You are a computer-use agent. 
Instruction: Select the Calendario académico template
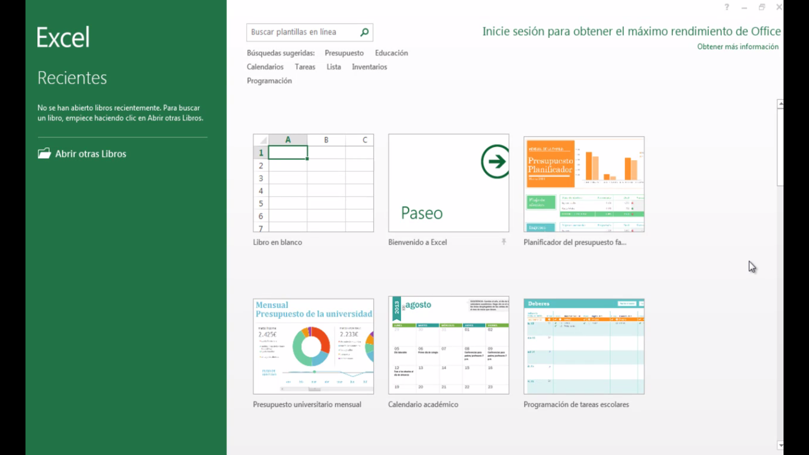point(448,345)
